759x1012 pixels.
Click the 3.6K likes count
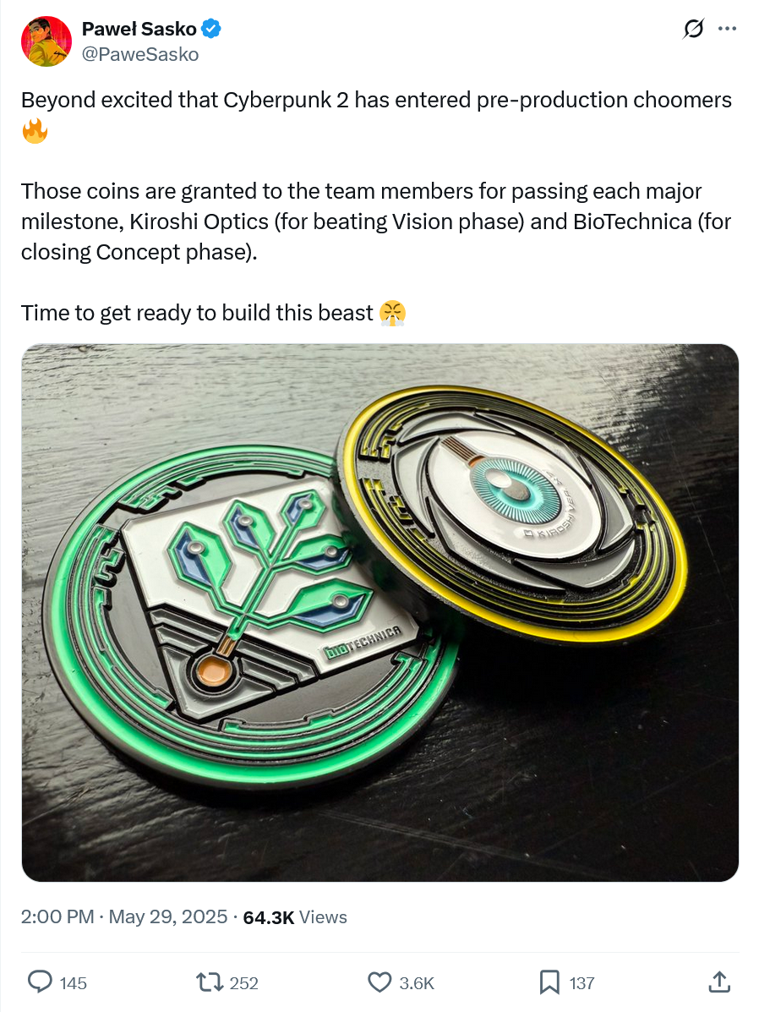tap(417, 983)
